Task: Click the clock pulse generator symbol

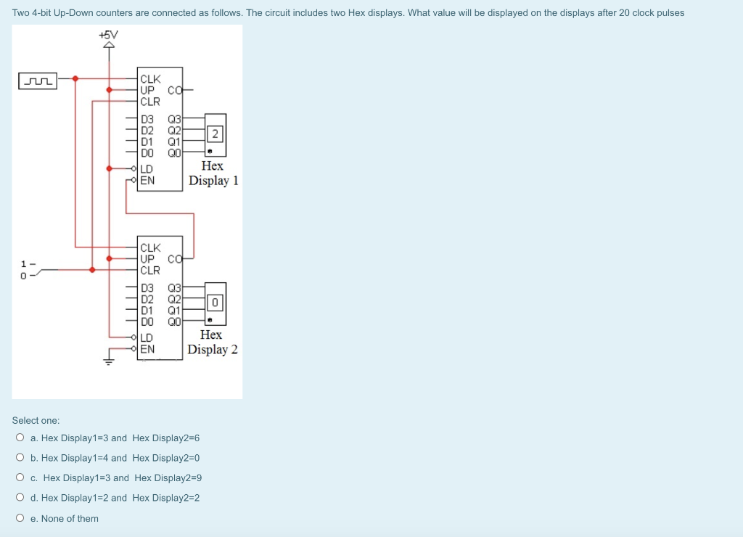Action: [36, 81]
